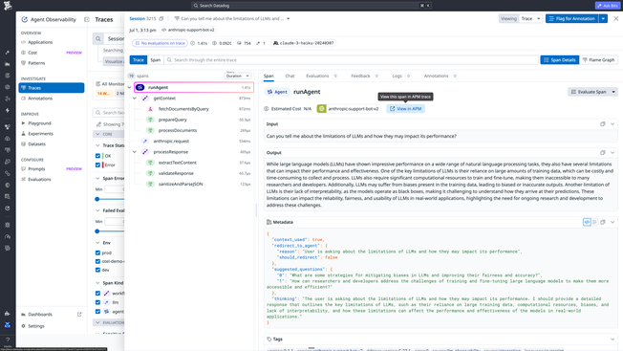Open the Evaluate Span dropdown
The height and width of the screenshot is (351, 623).
(613, 92)
